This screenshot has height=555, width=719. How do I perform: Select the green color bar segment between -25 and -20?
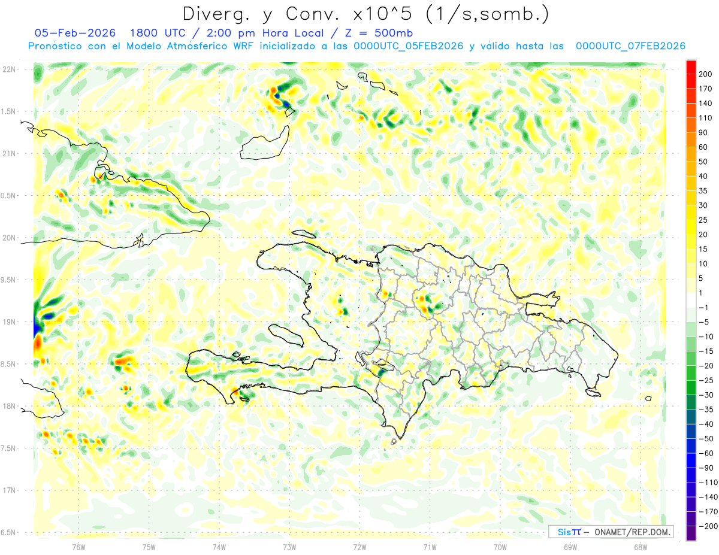[x=691, y=374]
